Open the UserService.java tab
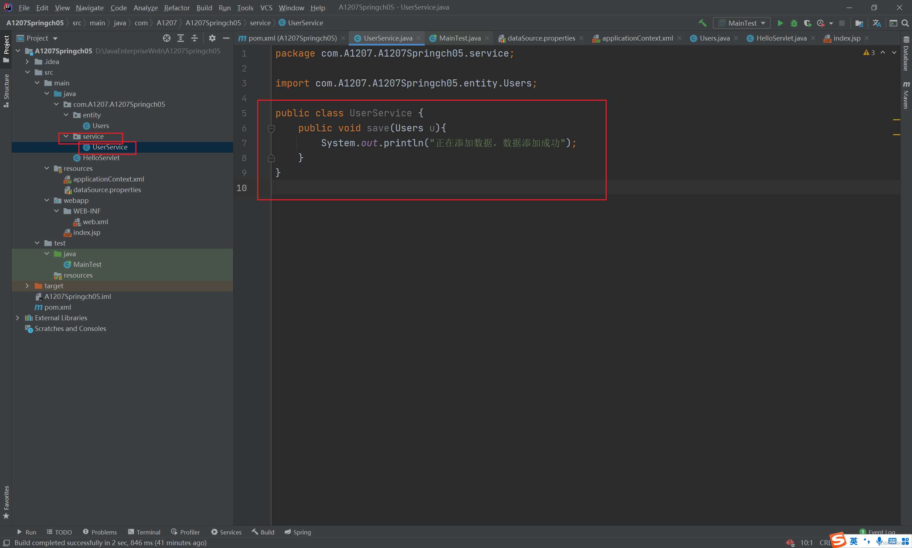Viewport: 912px width, 548px height. click(x=385, y=38)
